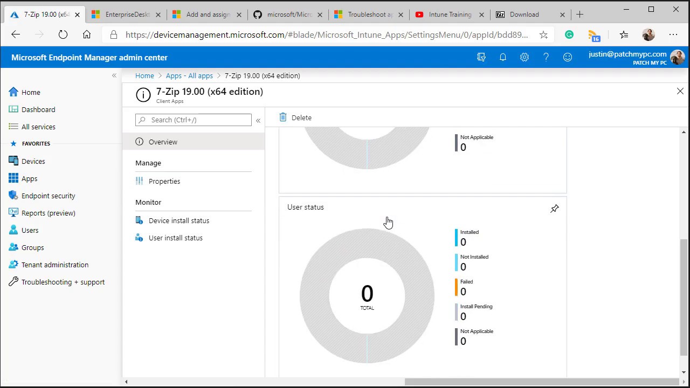
Task: Open the Apps grid icon
Action: tap(13, 178)
